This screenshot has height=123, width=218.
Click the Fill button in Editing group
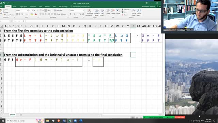[x=124, y=12]
